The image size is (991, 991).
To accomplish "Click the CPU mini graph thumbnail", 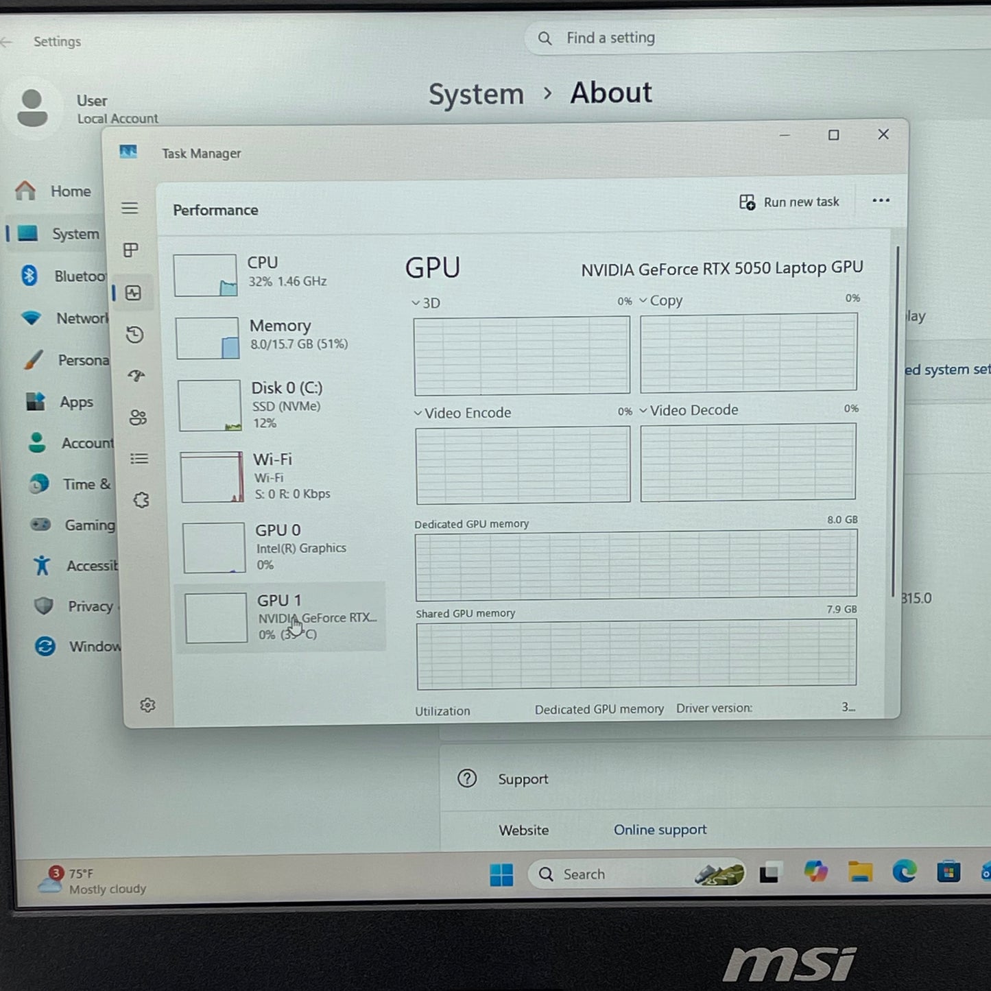I will pos(205,276).
